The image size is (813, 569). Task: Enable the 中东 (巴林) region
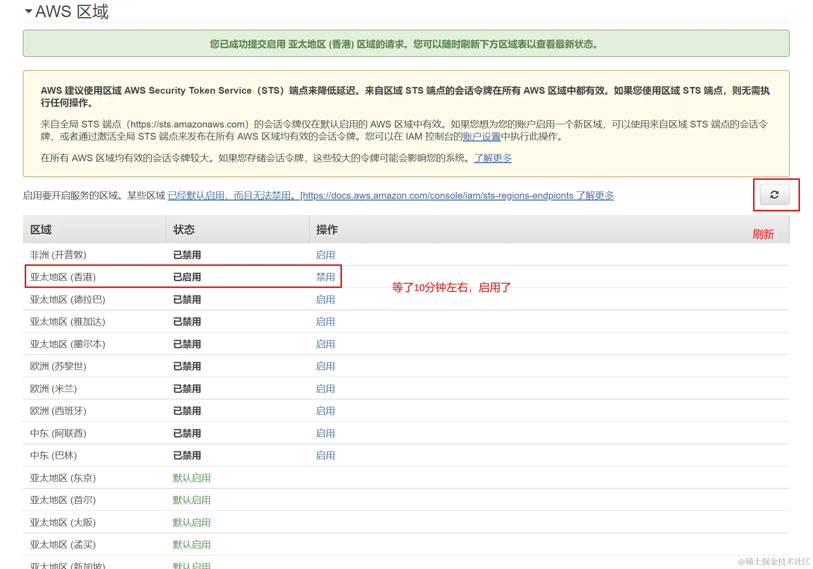325,455
